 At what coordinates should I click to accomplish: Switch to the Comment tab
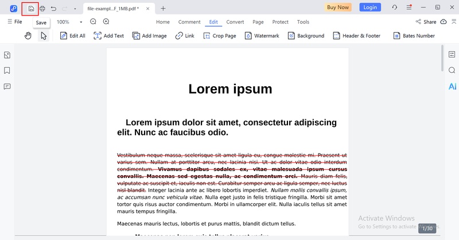189,22
